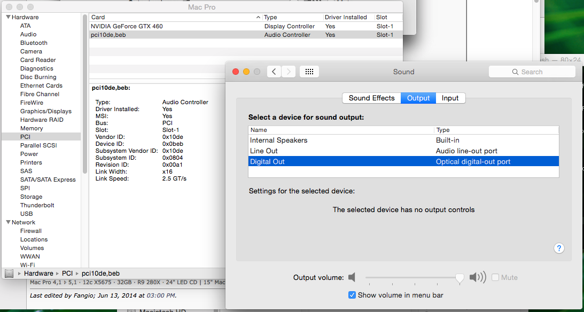Viewport: 584px width, 312px height.
Task: Show all preferences grid icon
Action: [x=309, y=72]
